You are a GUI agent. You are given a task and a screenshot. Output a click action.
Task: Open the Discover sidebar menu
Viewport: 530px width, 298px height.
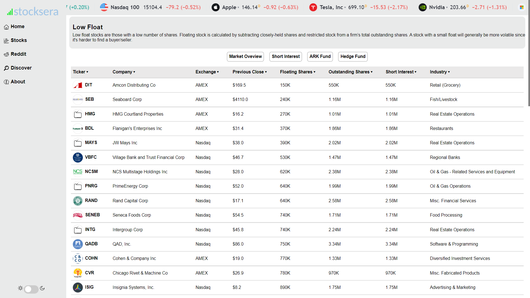[21, 68]
